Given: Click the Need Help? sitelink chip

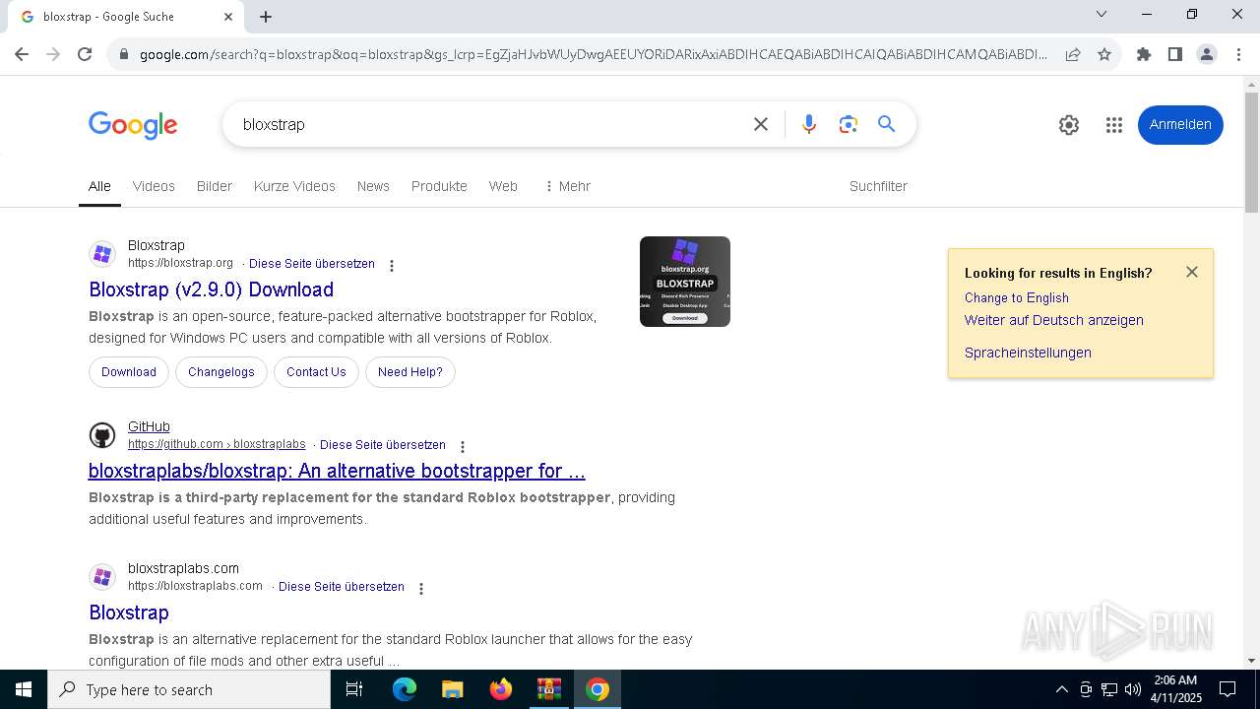Looking at the screenshot, I should pos(410,372).
